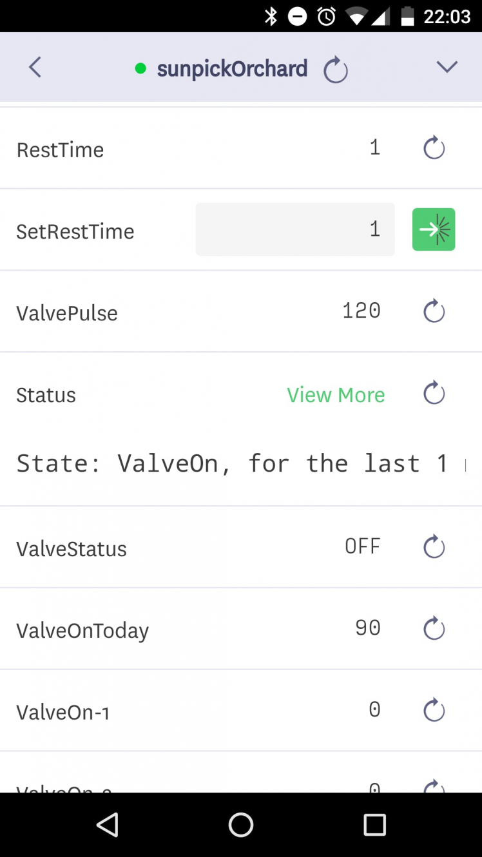Viewport: 482px width, 857px height.
Task: Tap the ValvePulse value 120
Action: pos(361,311)
